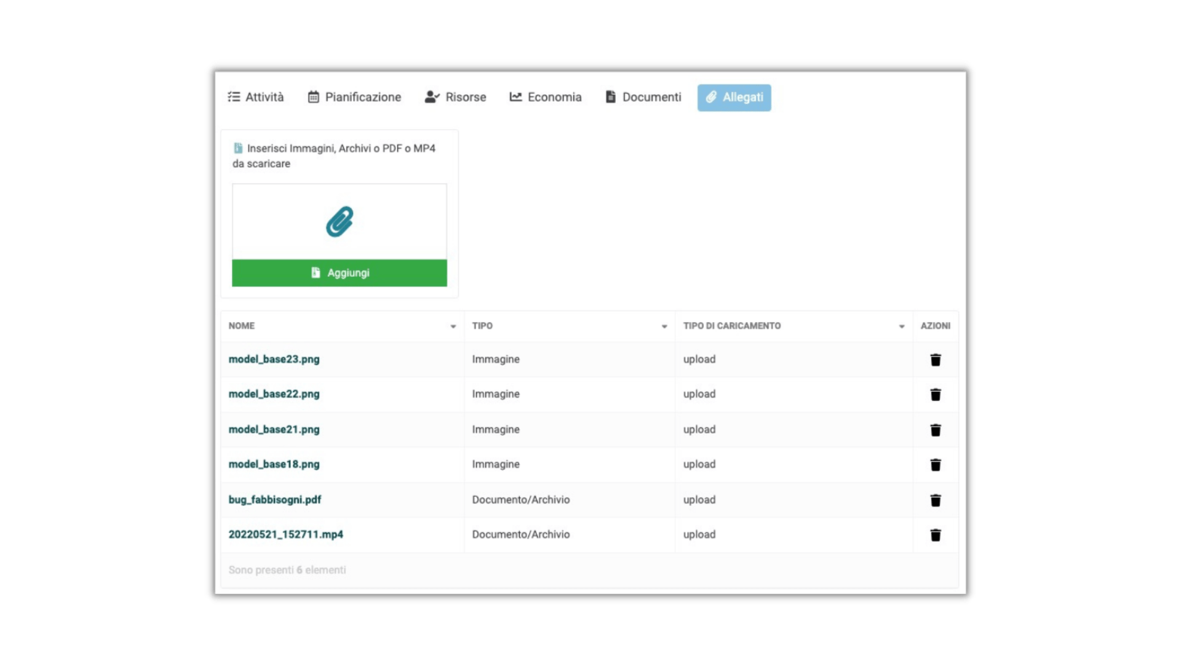
Task: Open the 20220521_152711.mp4 file link
Action: [285, 534]
